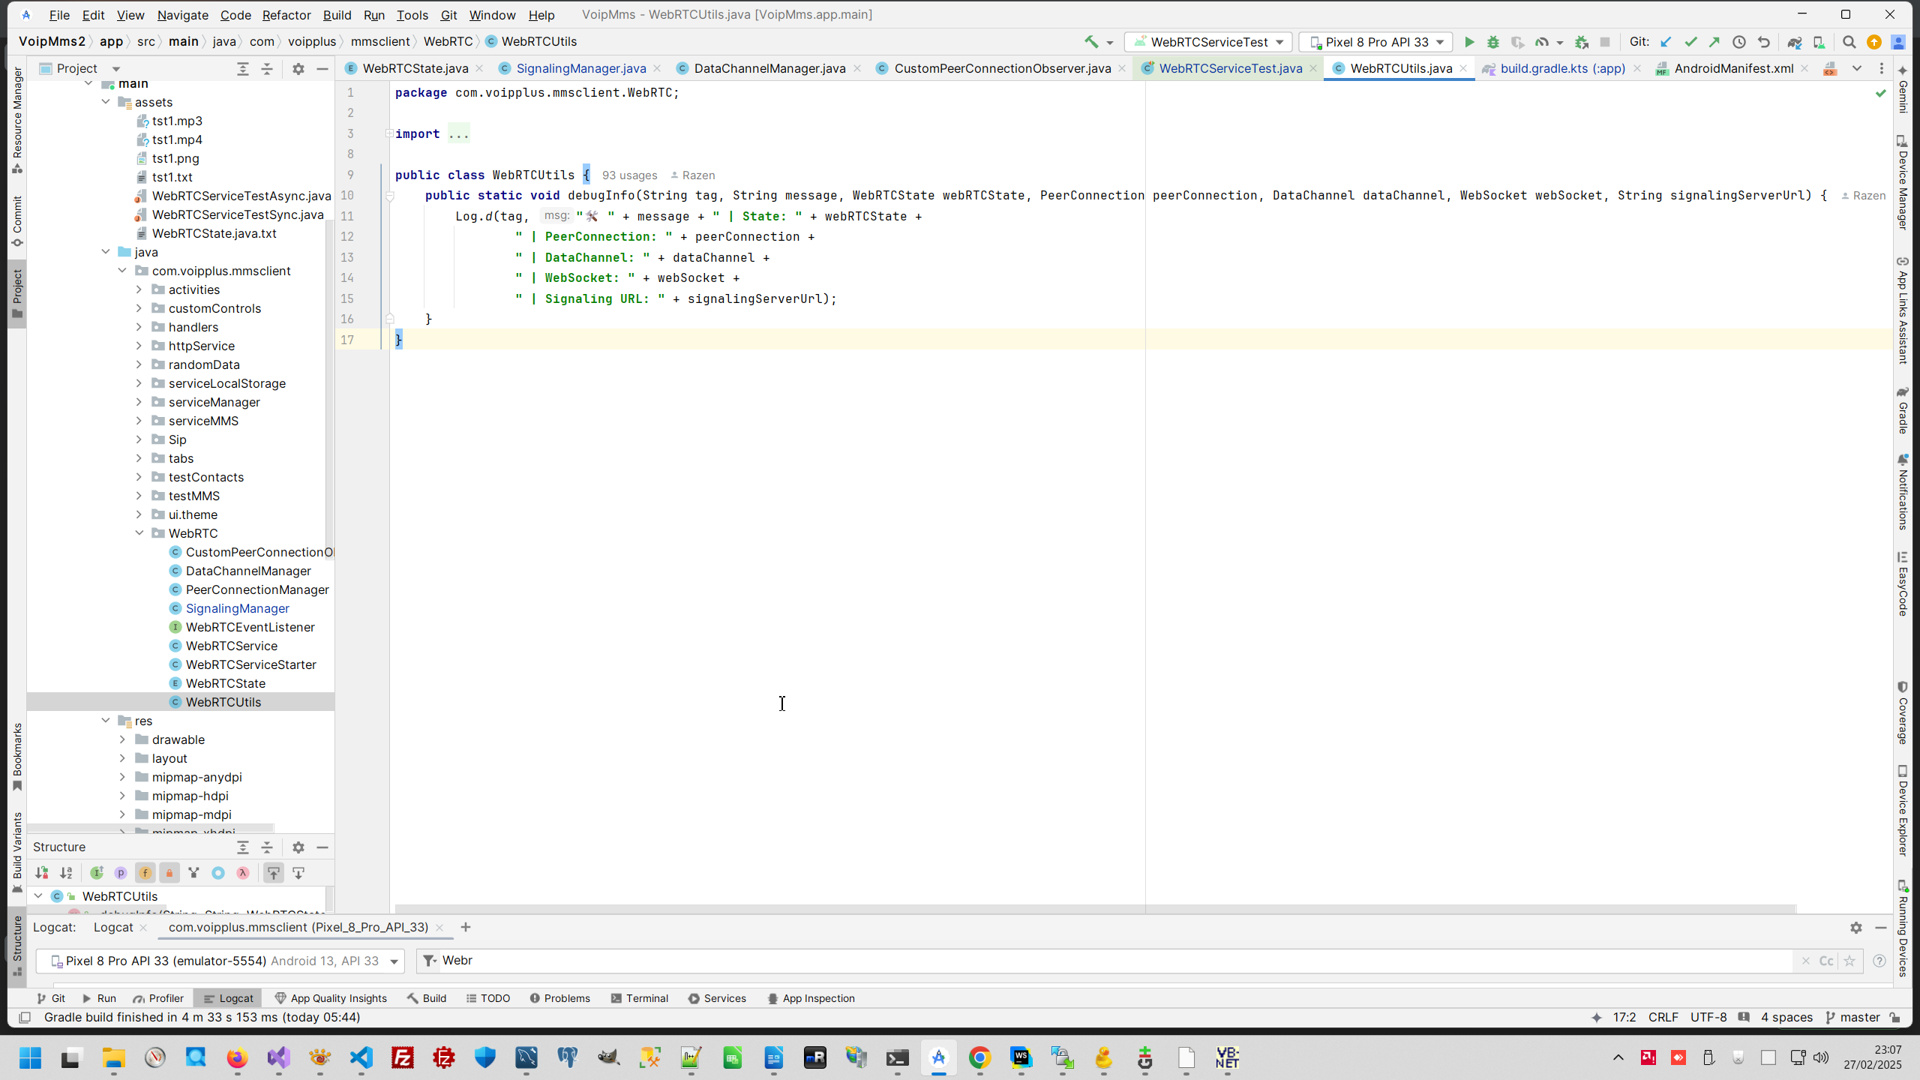1920x1080 pixels.
Task: Click the Search Everywhere magnifier icon
Action: (x=1849, y=42)
